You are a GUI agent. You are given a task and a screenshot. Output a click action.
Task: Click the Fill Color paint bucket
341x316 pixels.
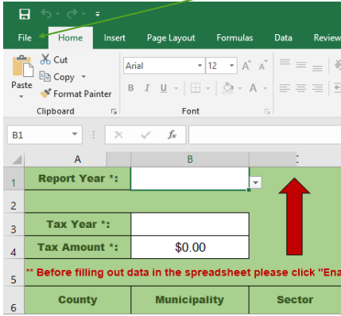click(x=228, y=87)
